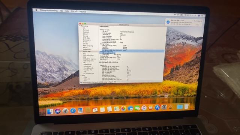Select Camera in the sidebar
240x135 pixels.
point(85,36)
